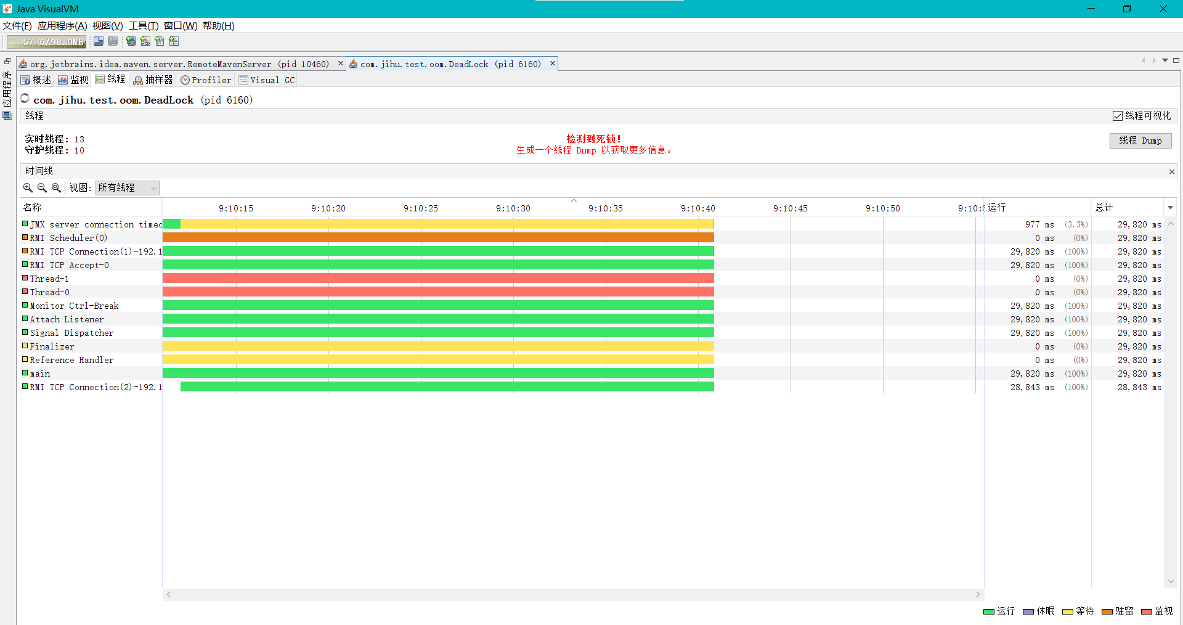Select the Thread-0 row
This screenshot has height=625, width=1183.
(591, 292)
